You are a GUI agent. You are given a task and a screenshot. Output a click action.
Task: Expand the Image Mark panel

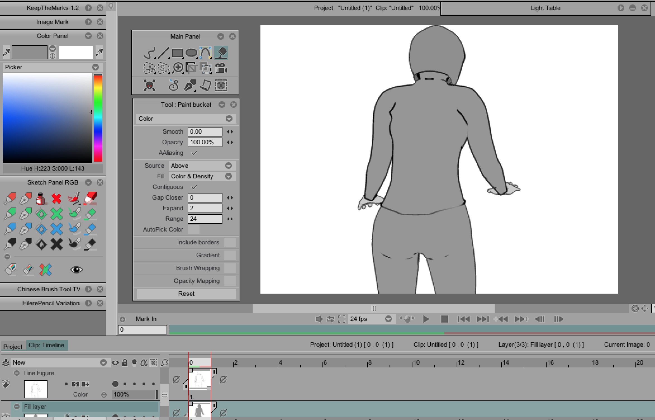pos(88,22)
